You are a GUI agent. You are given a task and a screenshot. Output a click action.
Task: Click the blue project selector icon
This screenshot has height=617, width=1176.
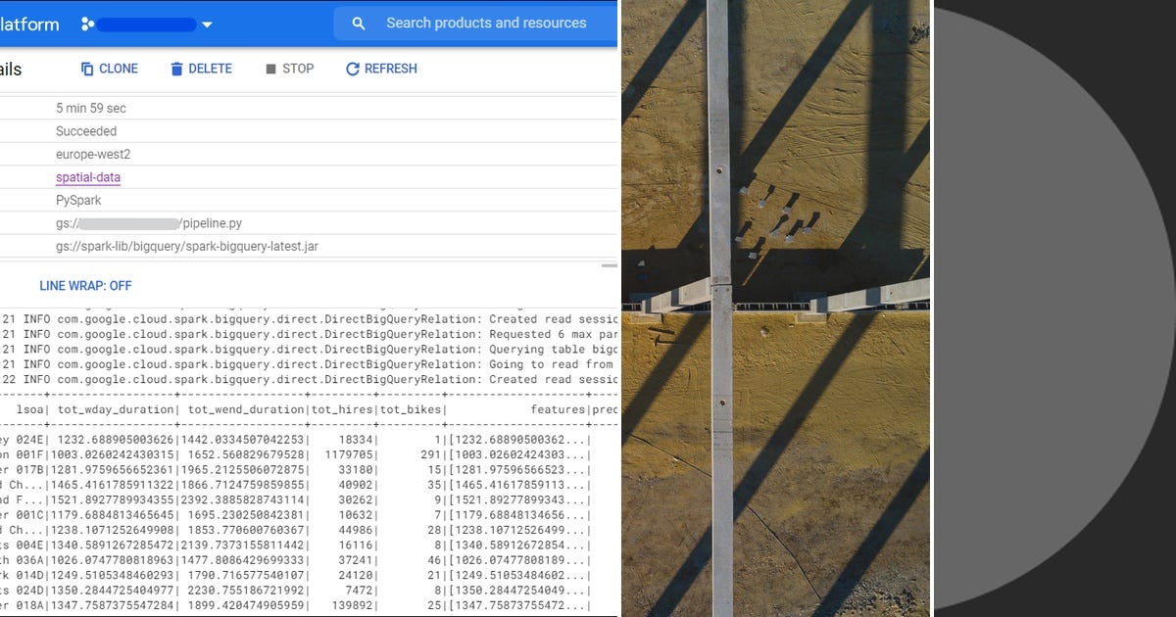[x=89, y=23]
